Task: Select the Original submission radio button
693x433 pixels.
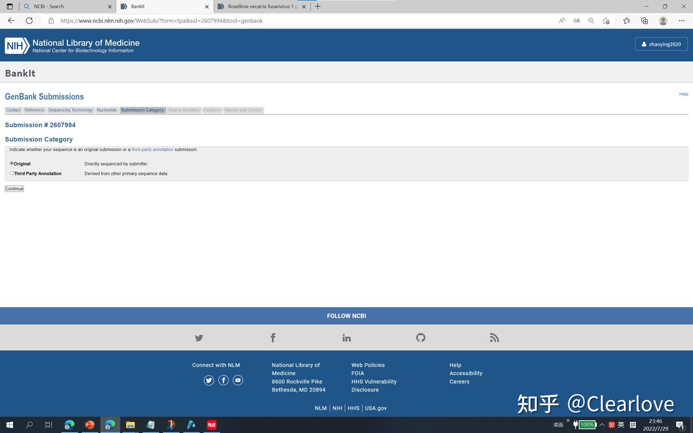Action: coord(12,163)
